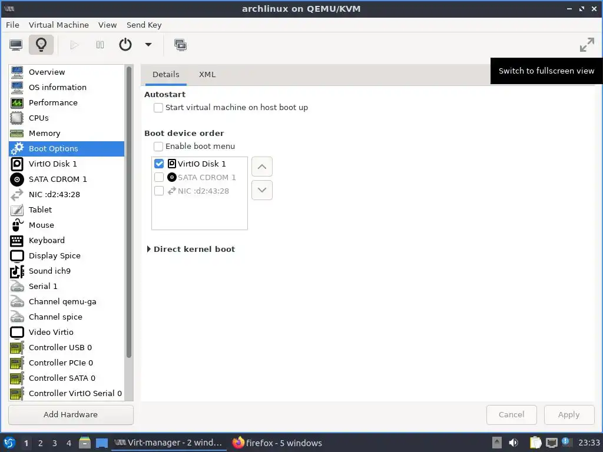Click the Virt-manager taskbar entry
Viewport: 603px width, 452px height.
click(x=168, y=443)
